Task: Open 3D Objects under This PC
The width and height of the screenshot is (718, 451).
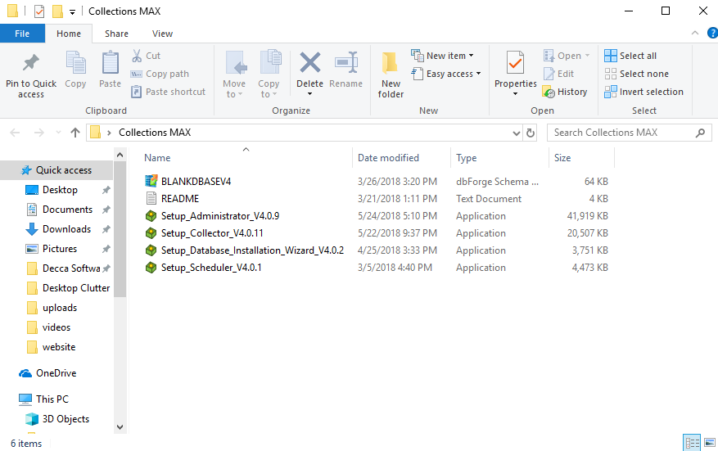Action: (x=65, y=419)
